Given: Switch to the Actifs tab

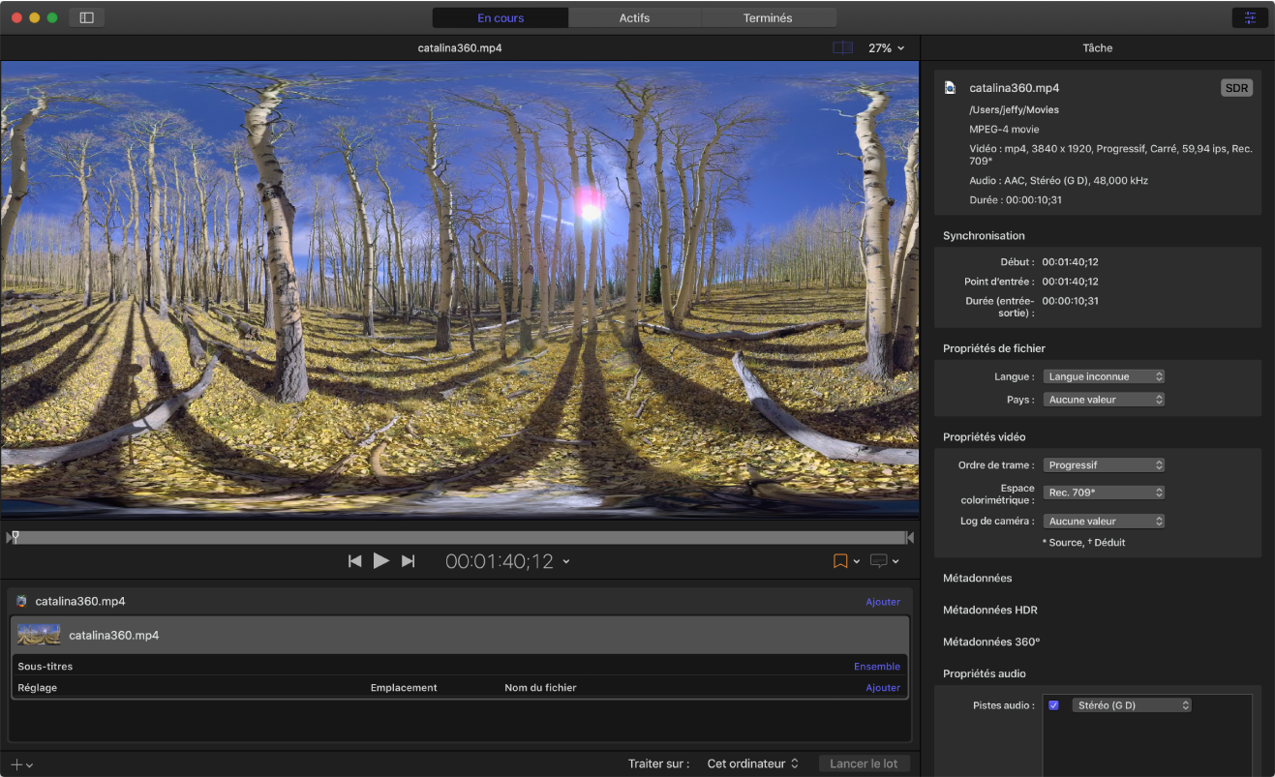Looking at the screenshot, I should point(634,17).
